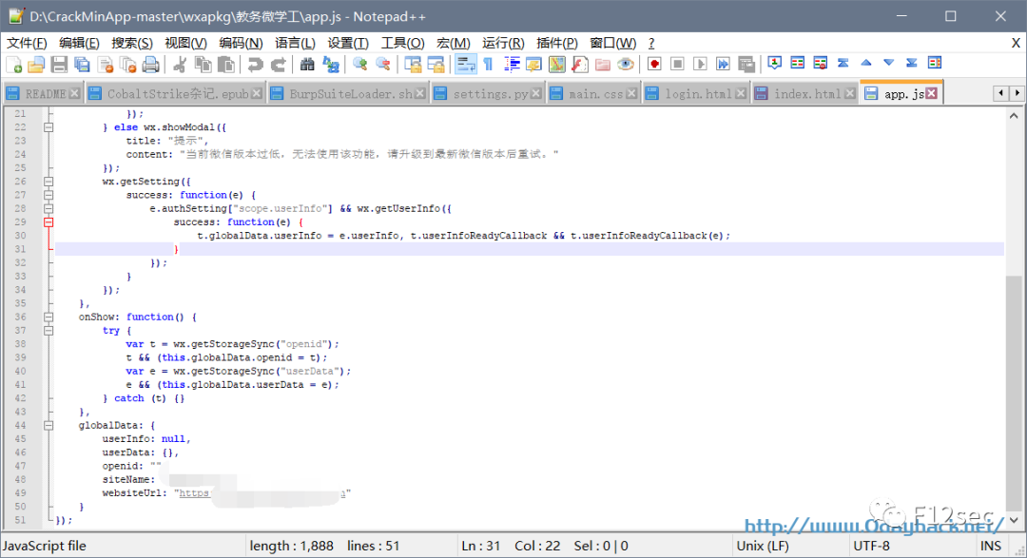Open the 语言(L) menu
The width and height of the screenshot is (1027, 558).
pyautogui.click(x=295, y=43)
